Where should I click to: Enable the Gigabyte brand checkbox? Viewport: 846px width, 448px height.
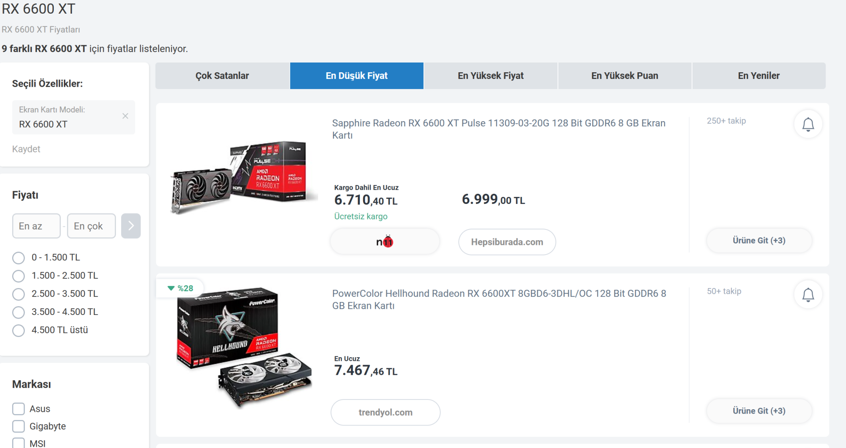click(19, 426)
